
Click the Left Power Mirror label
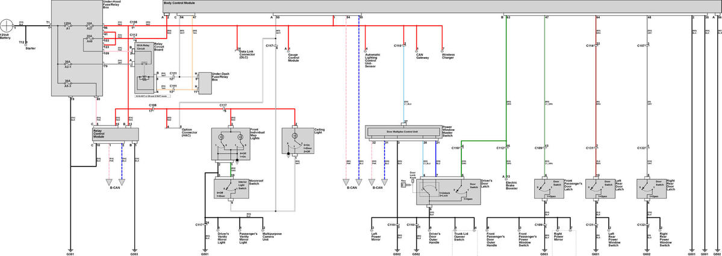click(x=377, y=237)
